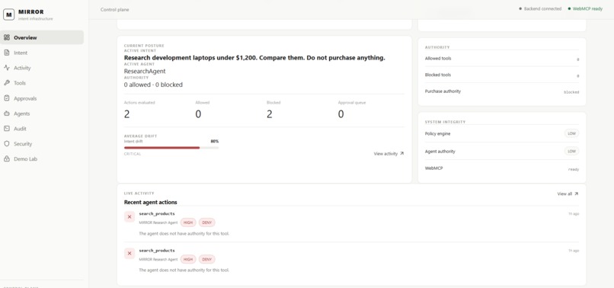Viewport: 614px width, 288px height.
Task: Click the Audit terminal icon
Action: (x=7, y=129)
